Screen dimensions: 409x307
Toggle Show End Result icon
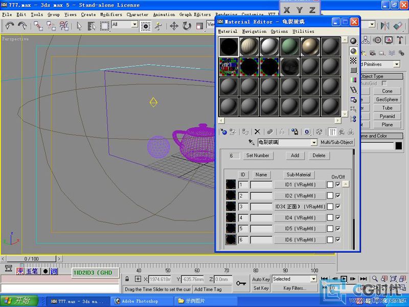332,132
